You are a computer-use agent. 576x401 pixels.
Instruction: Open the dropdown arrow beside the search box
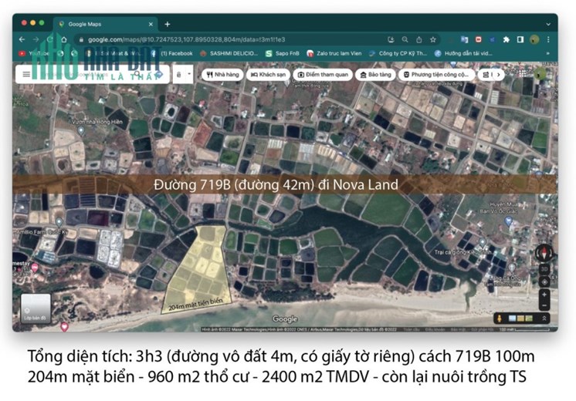click(189, 75)
